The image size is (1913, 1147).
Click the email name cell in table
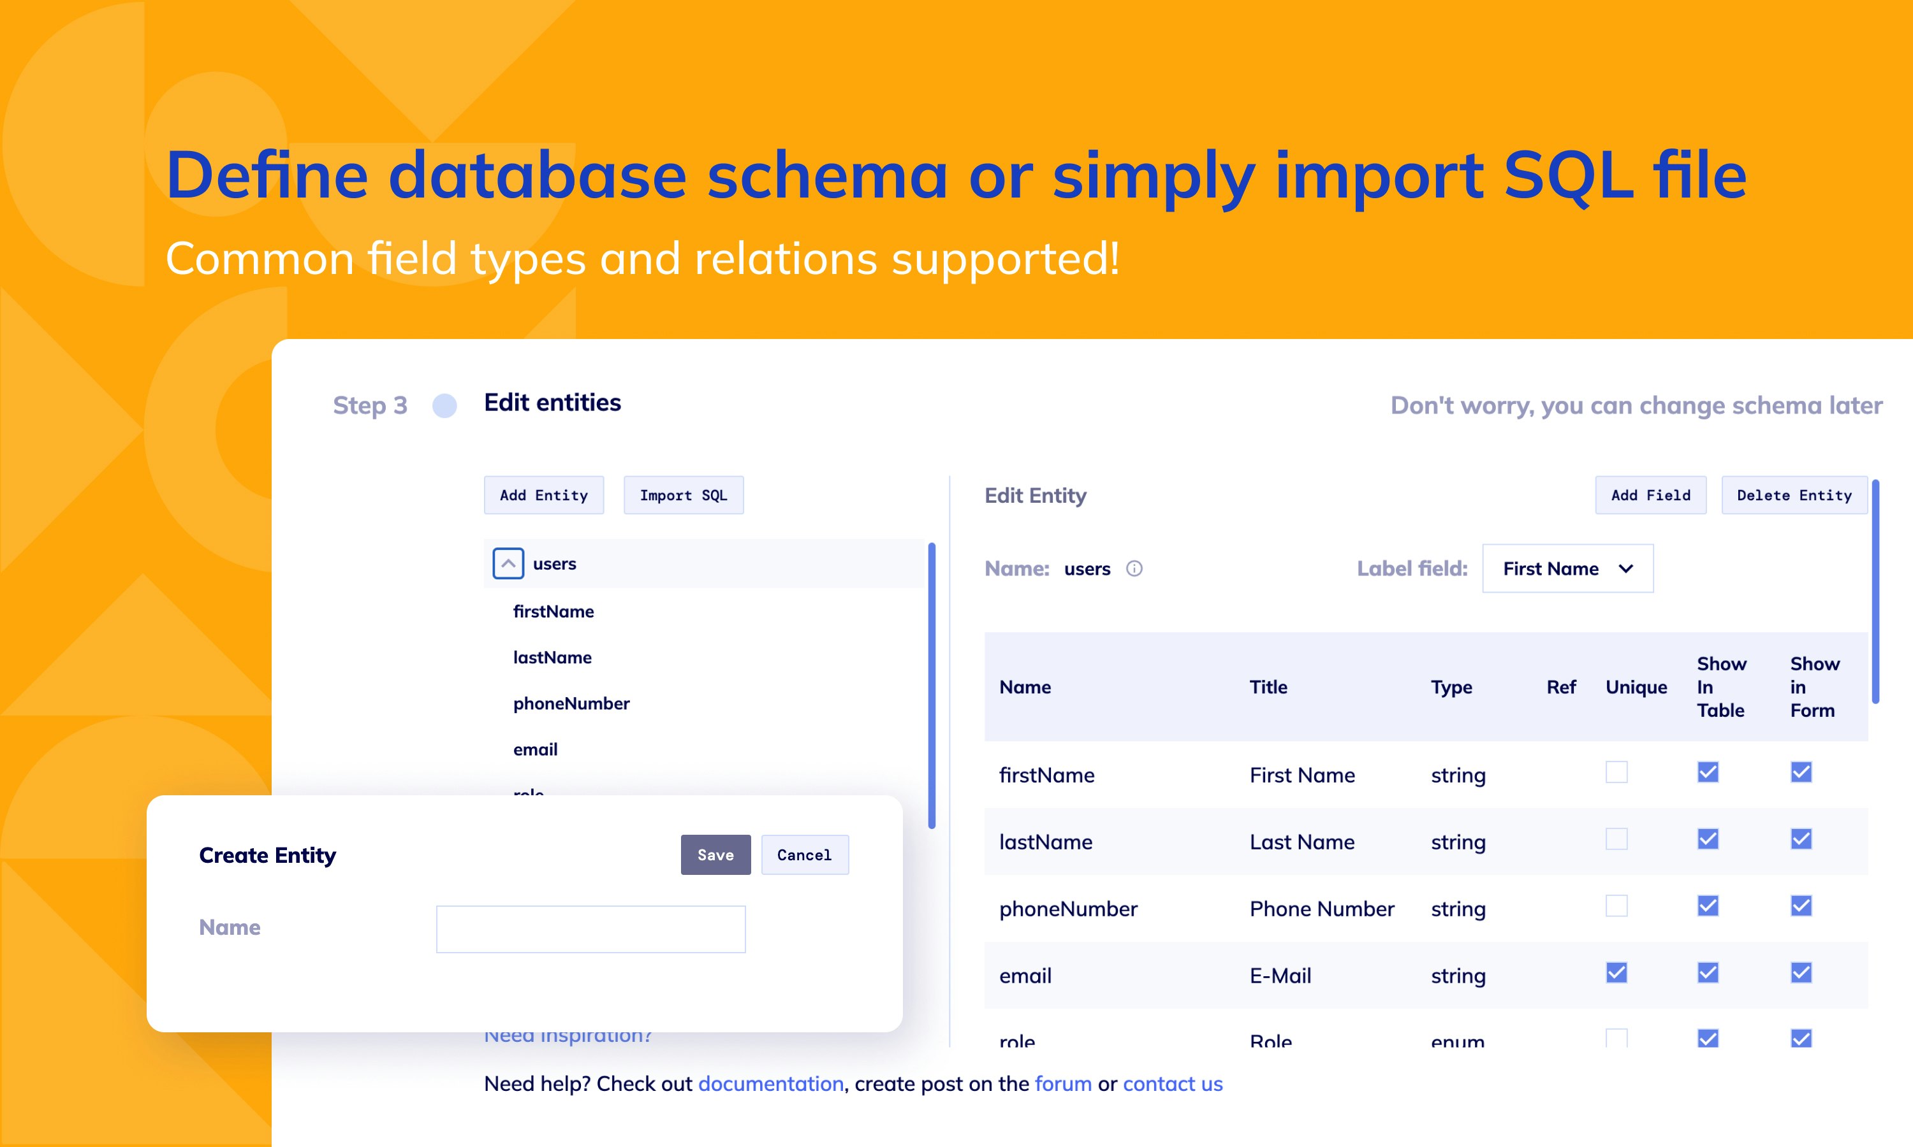pyautogui.click(x=1025, y=976)
